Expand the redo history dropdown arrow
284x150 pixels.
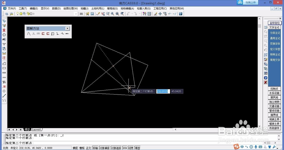139,14
